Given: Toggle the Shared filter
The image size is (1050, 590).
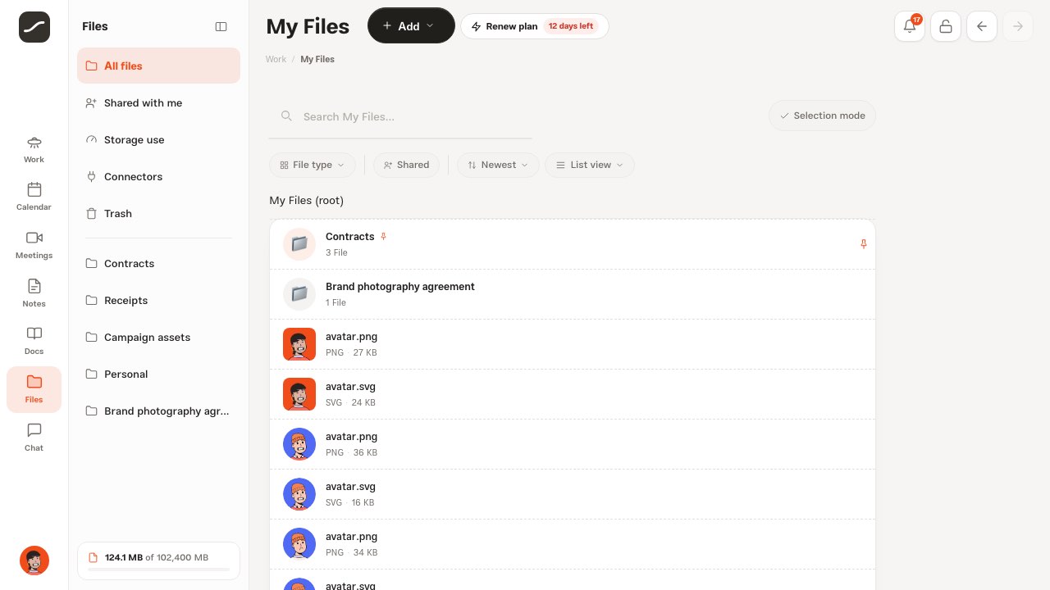Looking at the screenshot, I should pos(406,165).
